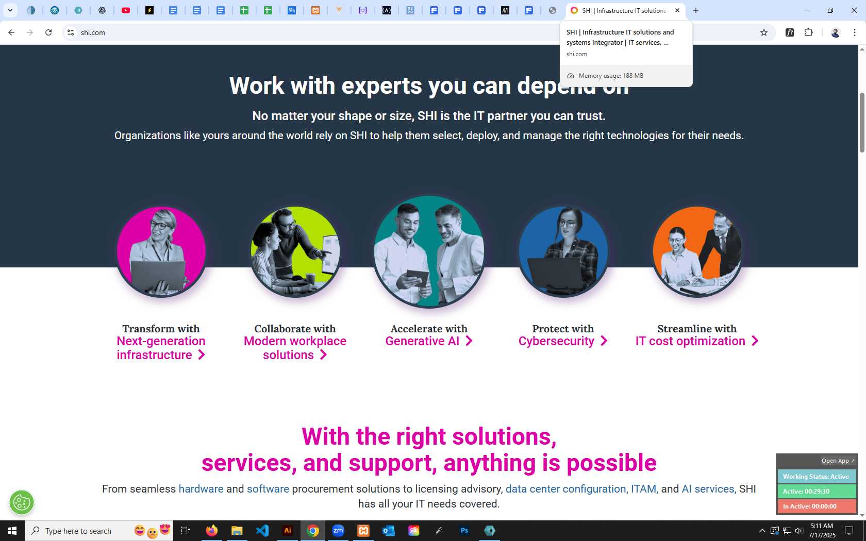866x541 pixels.
Task: Open Modern workplace solutions link
Action: 295,348
